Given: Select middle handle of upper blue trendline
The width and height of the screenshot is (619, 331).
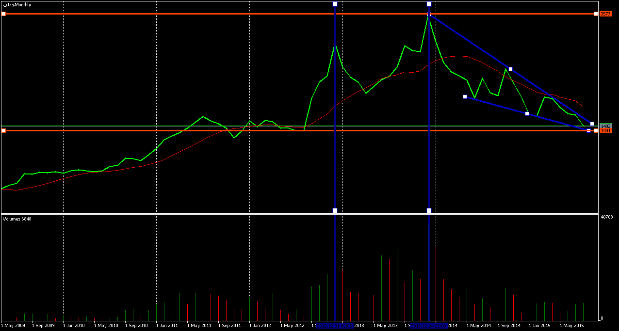Looking at the screenshot, I should pyautogui.click(x=510, y=69).
